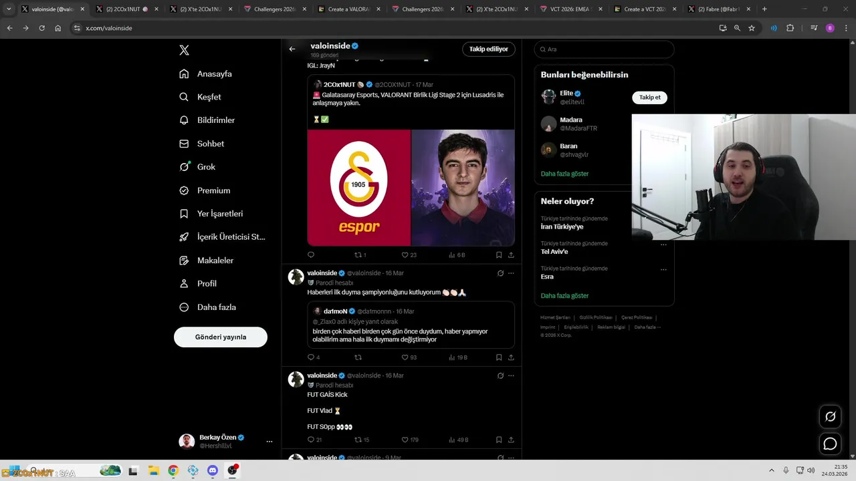
Task: Open Bildirimler notifications
Action: 207,120
